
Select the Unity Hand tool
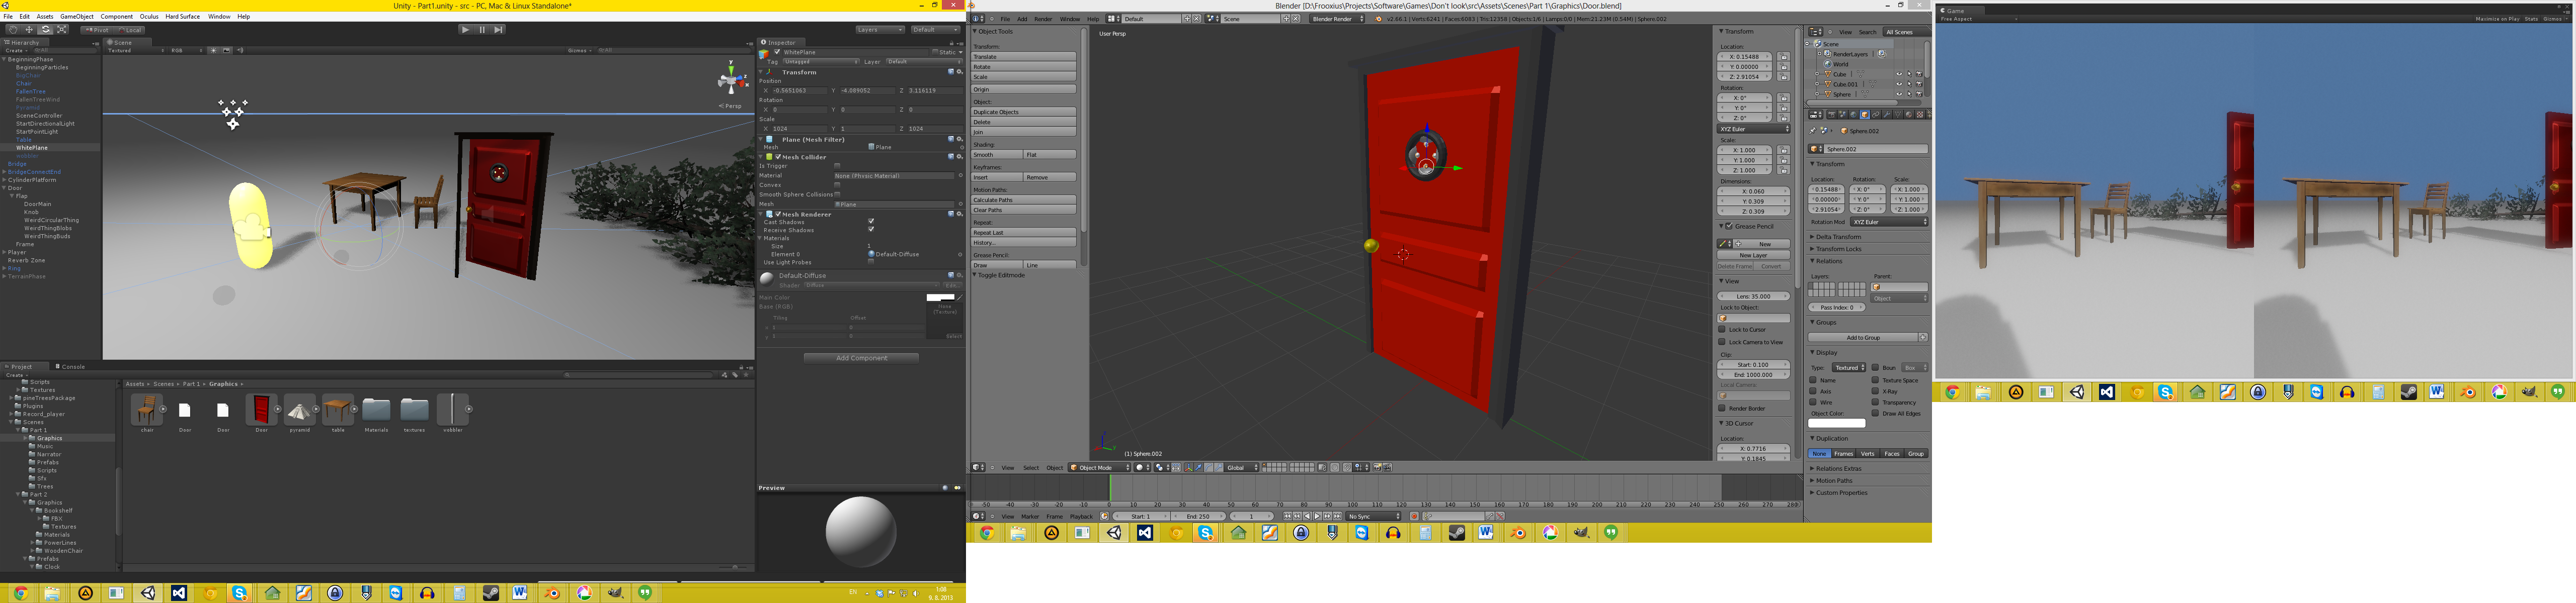click(x=13, y=30)
